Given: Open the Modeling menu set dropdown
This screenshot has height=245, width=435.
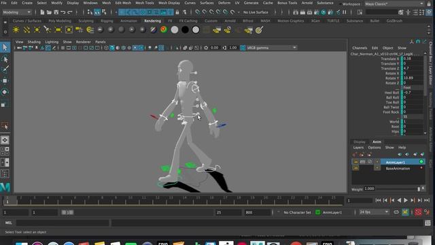Looking at the screenshot, I should point(16,12).
